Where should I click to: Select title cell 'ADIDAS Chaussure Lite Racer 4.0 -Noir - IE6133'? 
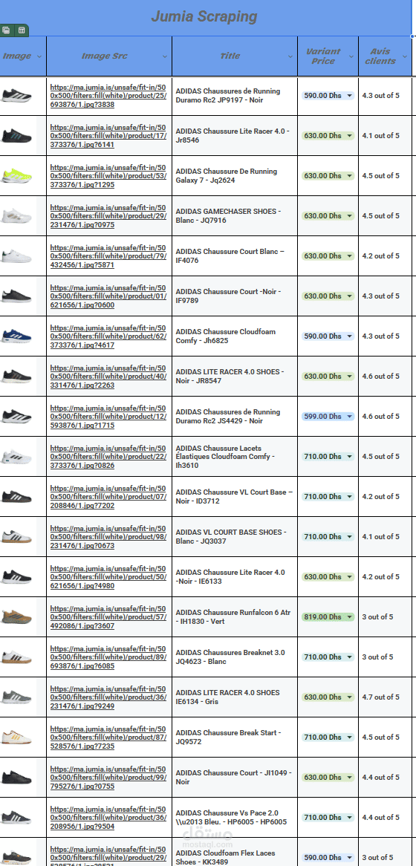pos(235,576)
